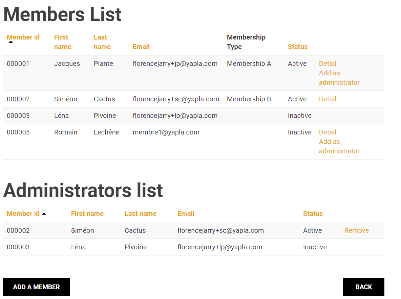Sort Administrators list by Email
Image resolution: width=401 pixels, height=299 pixels.
[186, 214]
